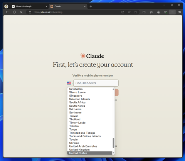
Task: Open the search icon in the browser toolbar
Action: 21,12
